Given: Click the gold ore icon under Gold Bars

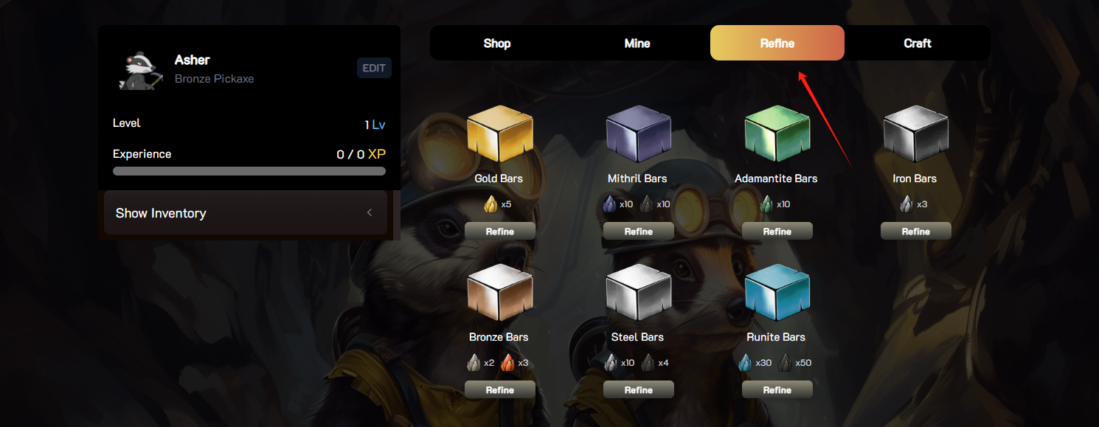Looking at the screenshot, I should coord(490,204).
